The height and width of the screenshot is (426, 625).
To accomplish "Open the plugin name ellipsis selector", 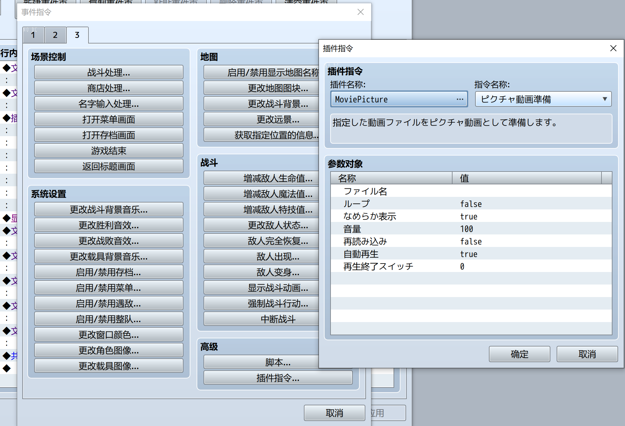I will (460, 99).
